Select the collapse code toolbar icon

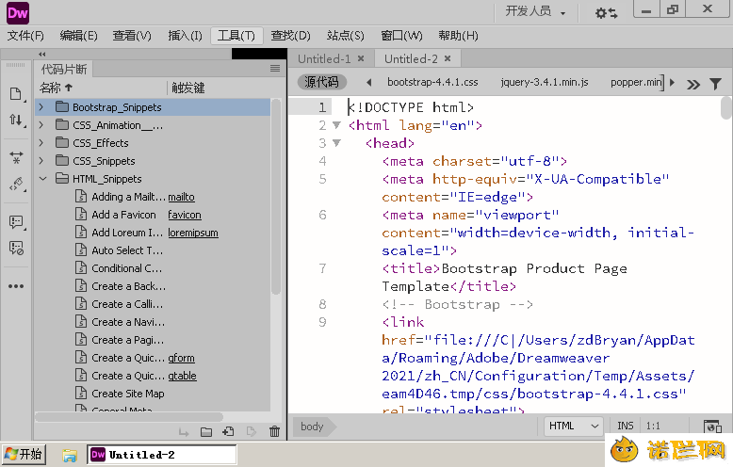tap(16, 157)
